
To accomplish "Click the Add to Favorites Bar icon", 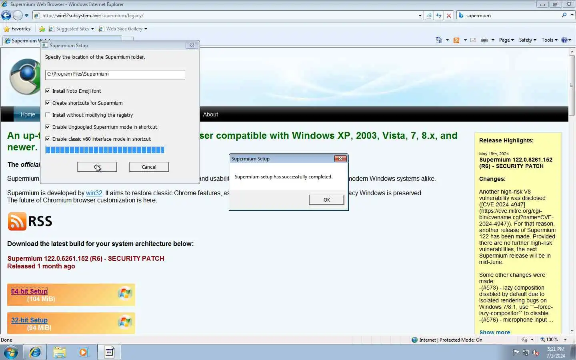I will coord(42,29).
